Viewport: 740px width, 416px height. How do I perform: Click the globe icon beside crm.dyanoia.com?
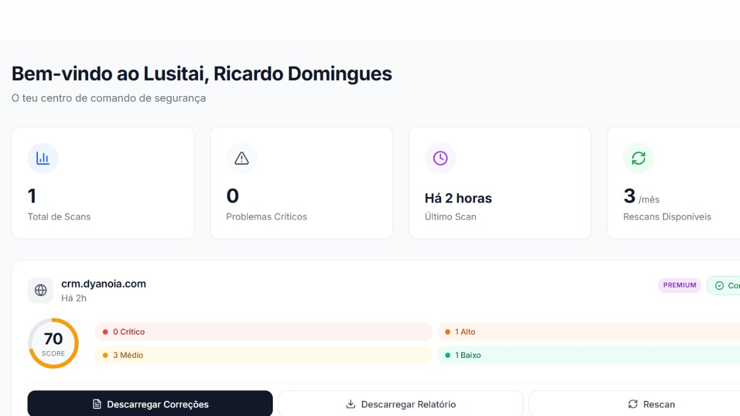tap(40, 290)
